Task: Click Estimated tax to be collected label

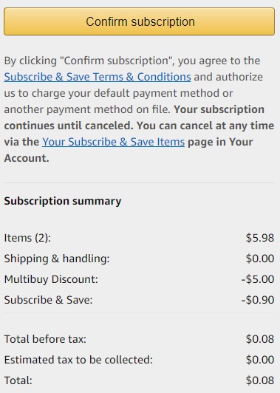Action: click(x=78, y=360)
